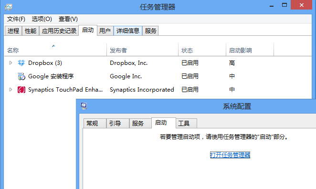The image size is (316, 189).
Task: Click 已启用 status in Synaptics row
Action: [190, 89]
